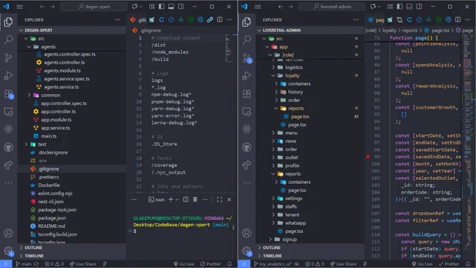Image resolution: width=476 pixels, height=268 pixels.
Task: Open notifications bell in degen-xpert status bar
Action: coord(230,264)
